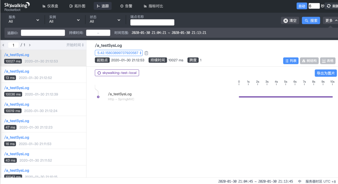Image resolution: width=338 pixels, height=184 pixels.
Task: Switch to 树结构 tree structure view
Action: (x=309, y=61)
